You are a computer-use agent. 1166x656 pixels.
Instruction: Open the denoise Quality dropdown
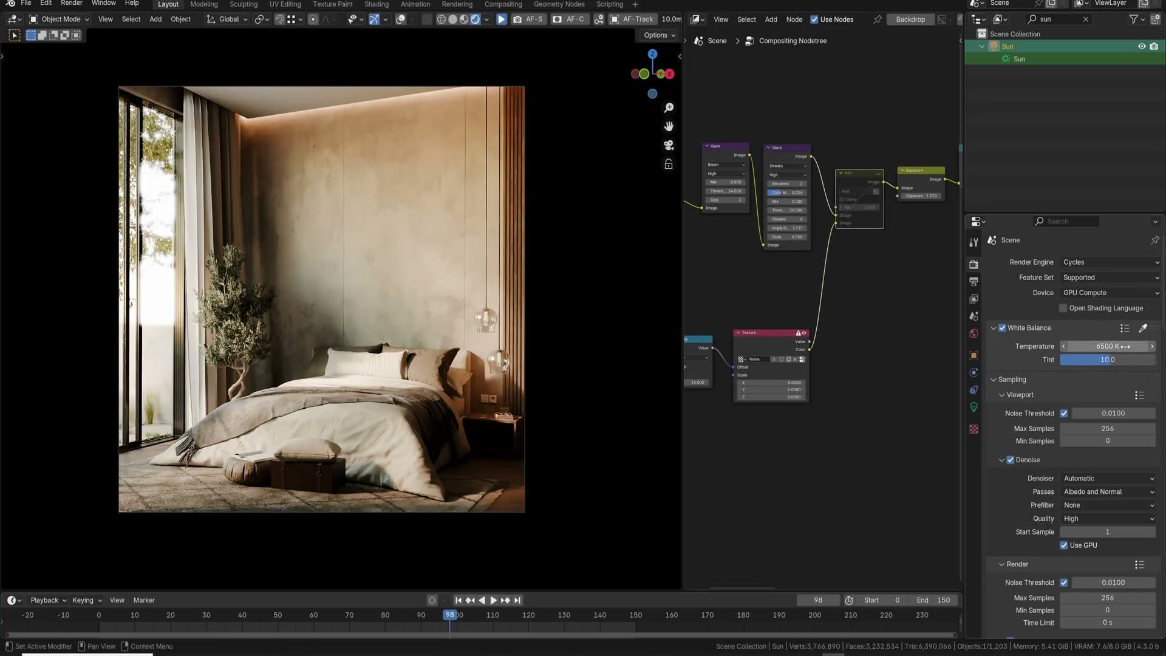tap(1108, 519)
